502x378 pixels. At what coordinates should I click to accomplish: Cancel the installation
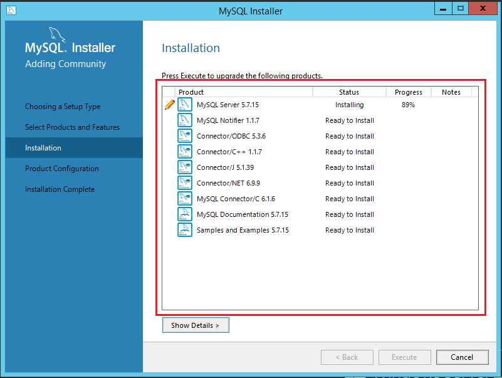coord(463,357)
